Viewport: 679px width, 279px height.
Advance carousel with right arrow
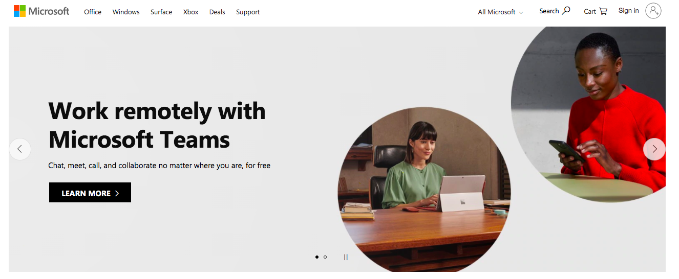(x=654, y=149)
